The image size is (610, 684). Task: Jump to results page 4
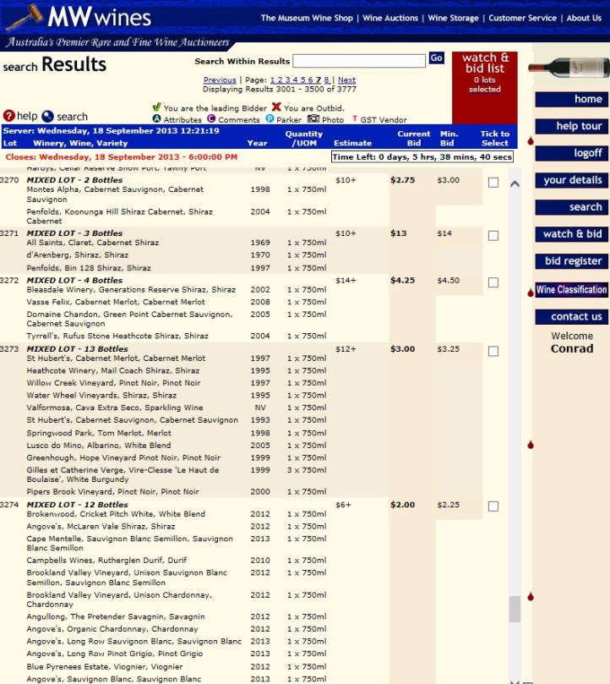295,79
